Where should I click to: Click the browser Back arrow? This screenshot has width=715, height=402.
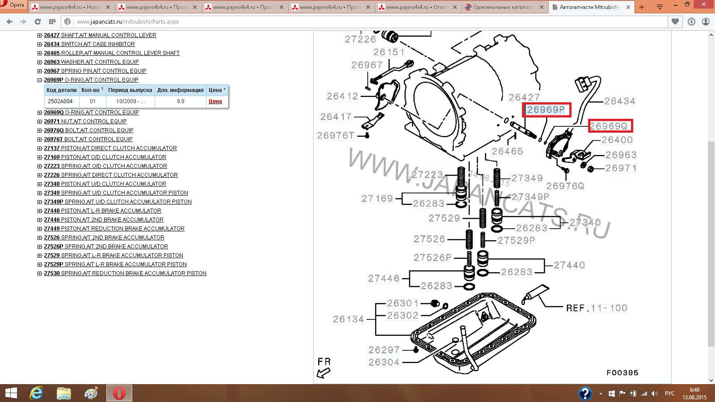click(x=9, y=21)
